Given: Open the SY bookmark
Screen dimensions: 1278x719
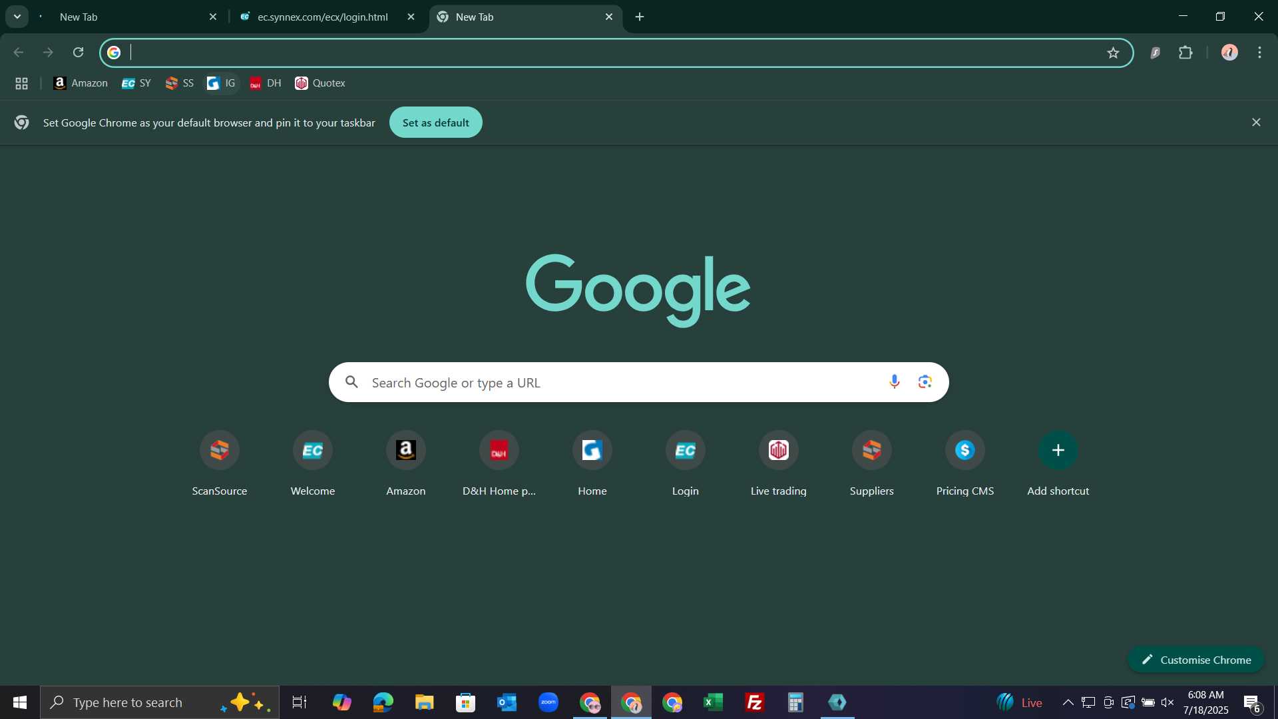Looking at the screenshot, I should click(136, 83).
